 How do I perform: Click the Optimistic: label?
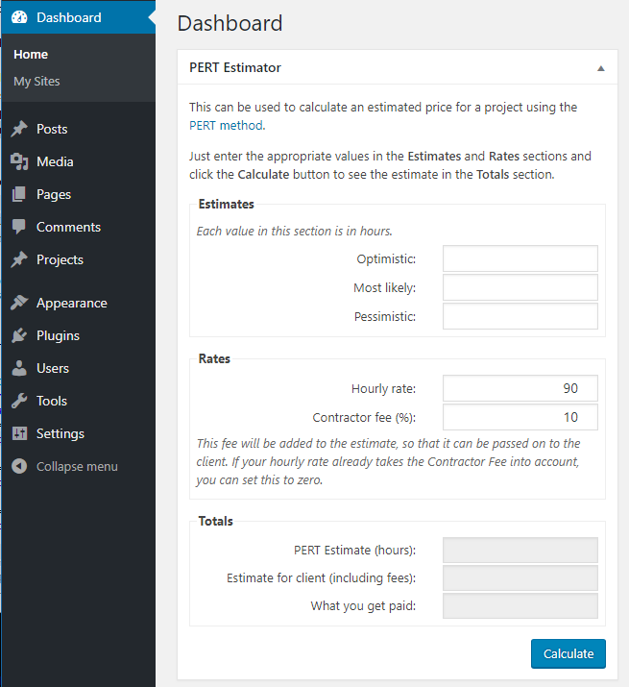pos(386,258)
